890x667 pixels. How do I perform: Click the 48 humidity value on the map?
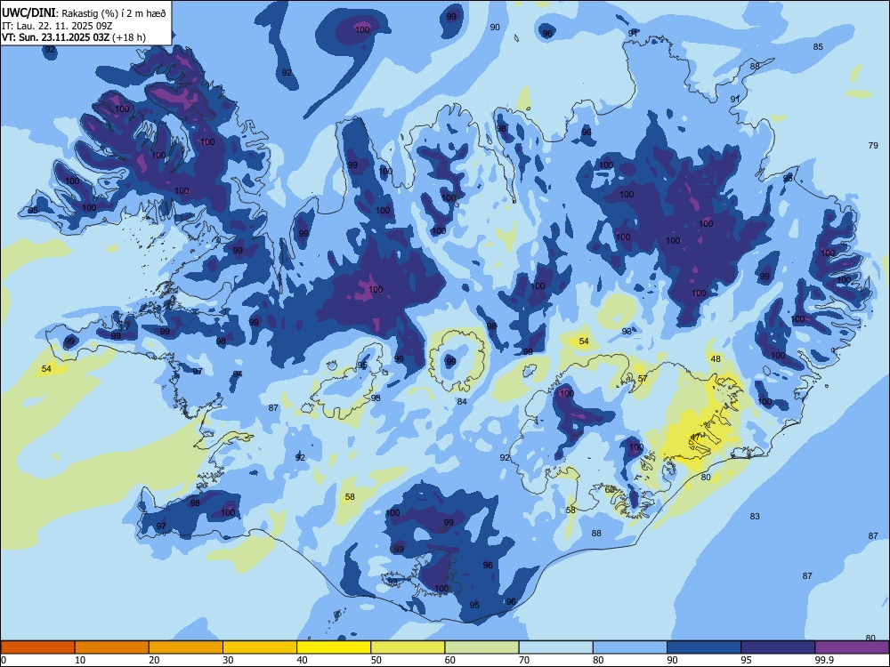(716, 359)
